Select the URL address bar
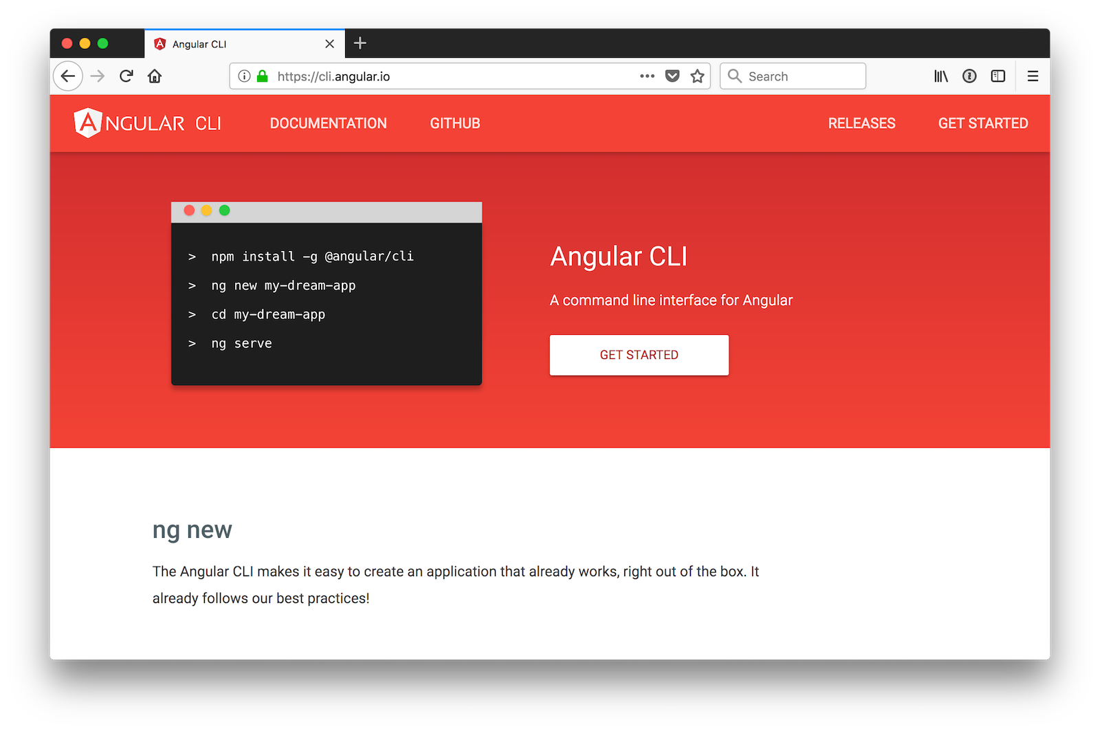This screenshot has height=731, width=1100. [447, 76]
